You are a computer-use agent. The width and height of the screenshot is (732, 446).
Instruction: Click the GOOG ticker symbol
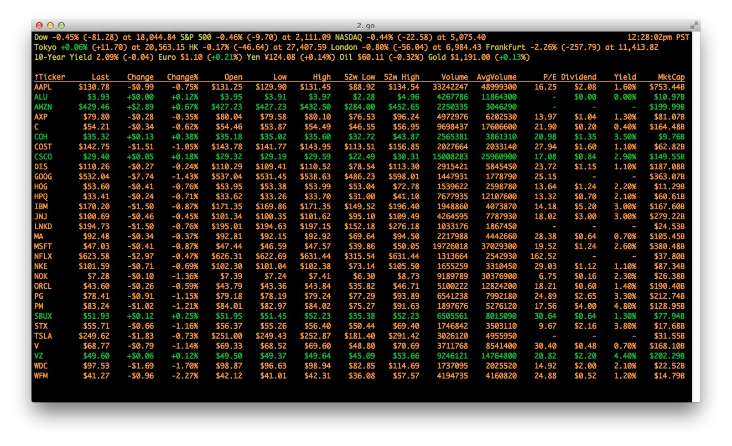tap(43, 177)
